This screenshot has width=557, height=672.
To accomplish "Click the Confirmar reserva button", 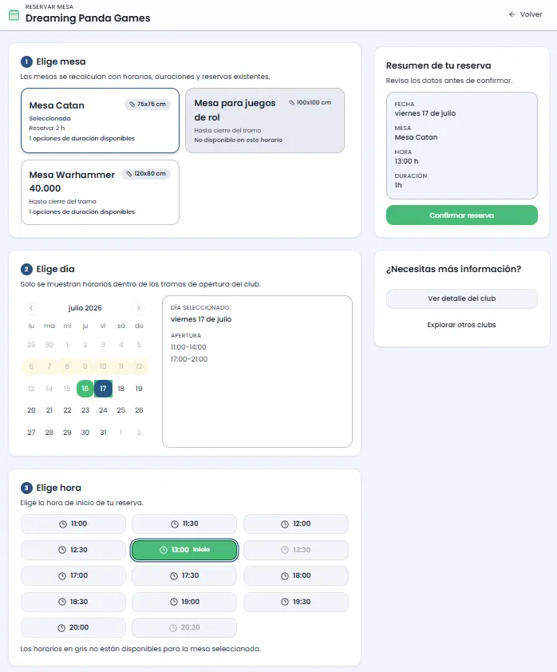I will [462, 215].
